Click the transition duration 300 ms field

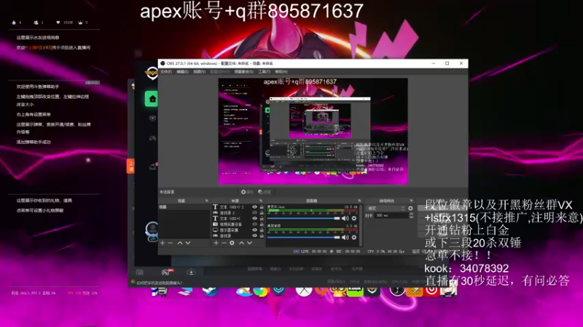pyautogui.click(x=392, y=215)
